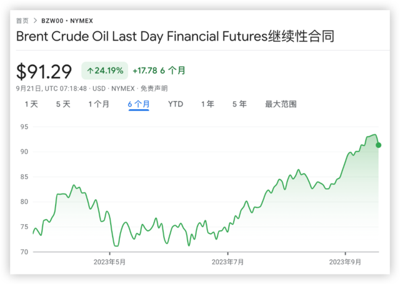Click the 首页 breadcrumb link
The width and height of the screenshot is (400, 284).
click(22, 21)
